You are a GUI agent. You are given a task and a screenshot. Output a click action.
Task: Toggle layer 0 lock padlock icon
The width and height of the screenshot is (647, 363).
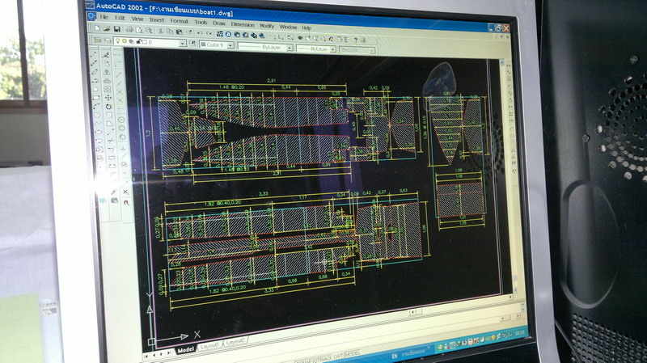click(x=139, y=42)
